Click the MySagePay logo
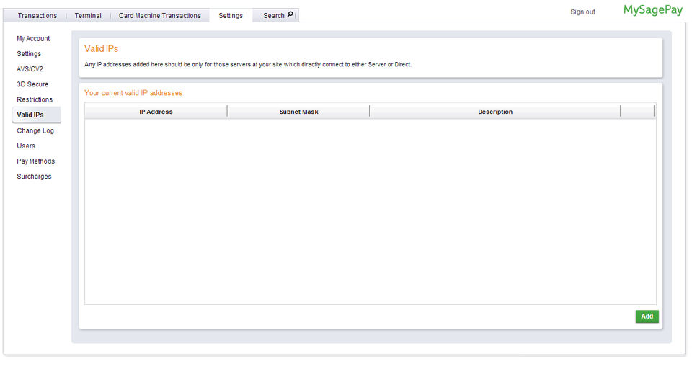The image size is (692, 369). tap(653, 10)
